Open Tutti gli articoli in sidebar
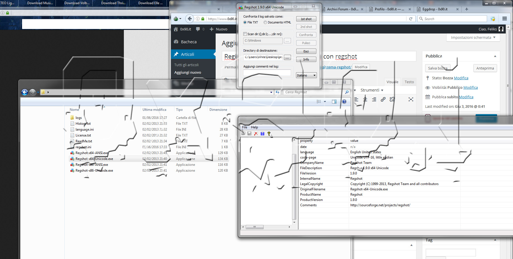513x259 pixels. click(186, 65)
